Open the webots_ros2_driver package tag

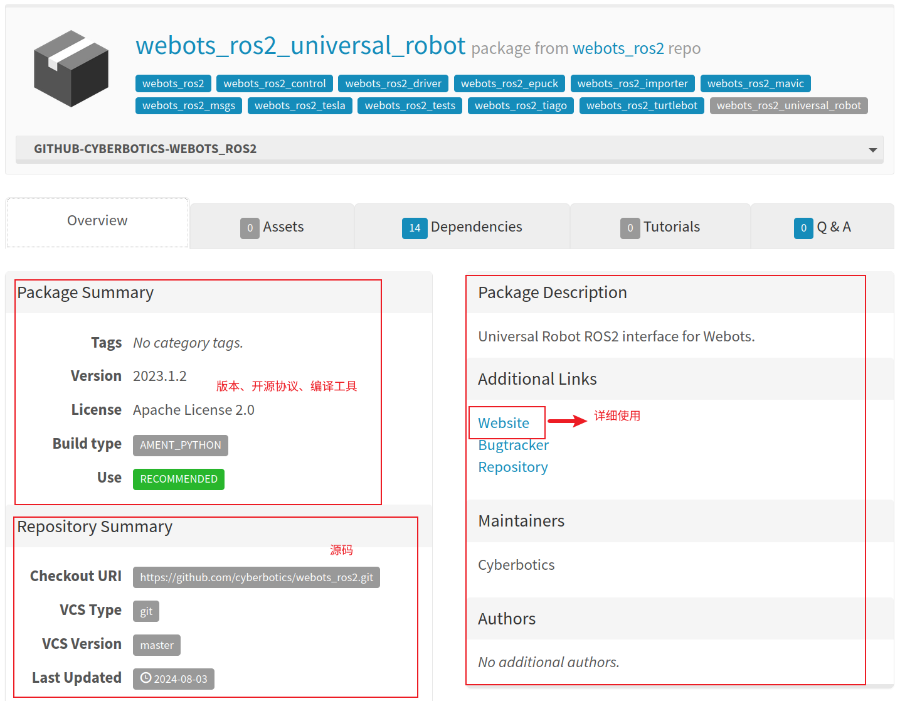393,83
